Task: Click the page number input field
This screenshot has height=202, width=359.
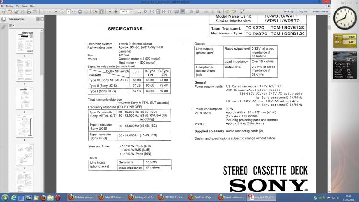Action: 68,11
